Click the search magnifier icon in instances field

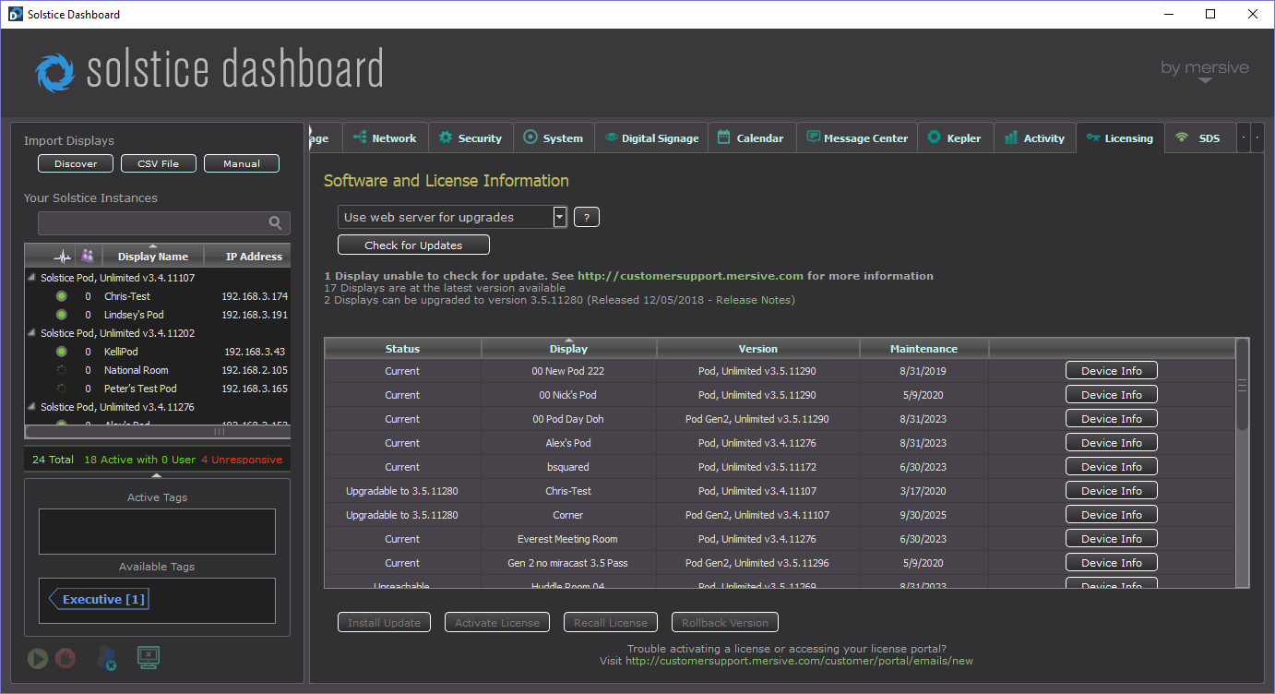[x=275, y=222]
